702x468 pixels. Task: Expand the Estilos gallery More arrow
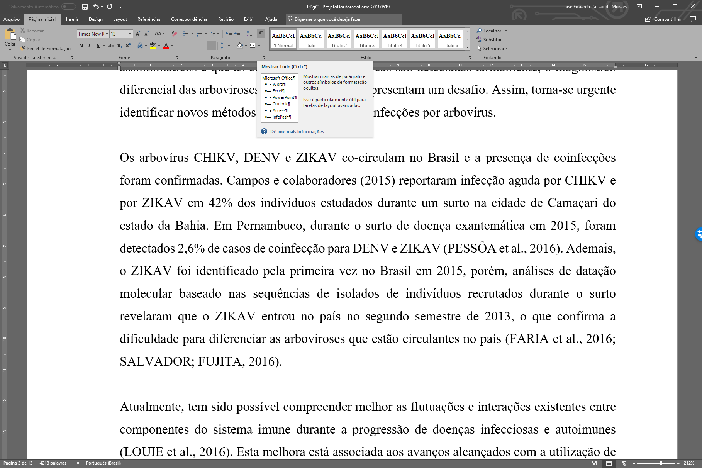(x=467, y=46)
